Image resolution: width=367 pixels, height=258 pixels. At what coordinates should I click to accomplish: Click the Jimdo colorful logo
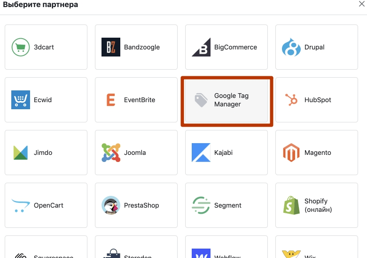point(21,153)
